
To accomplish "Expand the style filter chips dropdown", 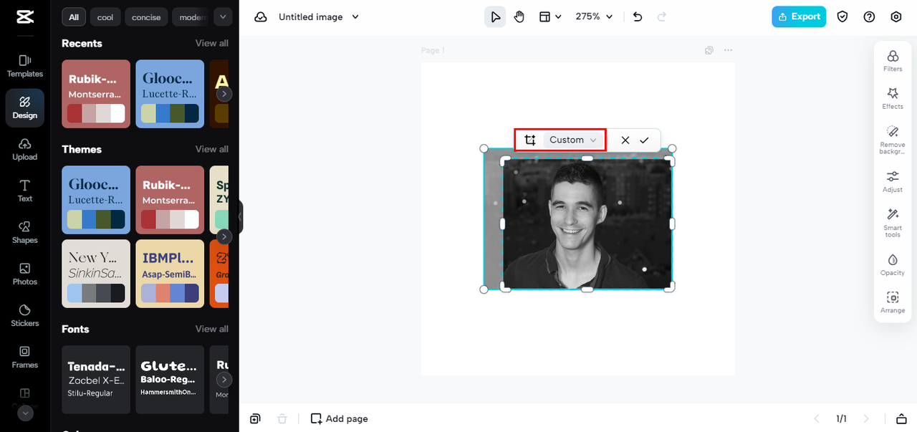I will click(x=223, y=16).
